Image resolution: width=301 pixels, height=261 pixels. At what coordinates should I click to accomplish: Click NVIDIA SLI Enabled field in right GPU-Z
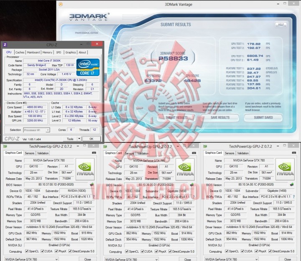[259, 245]
